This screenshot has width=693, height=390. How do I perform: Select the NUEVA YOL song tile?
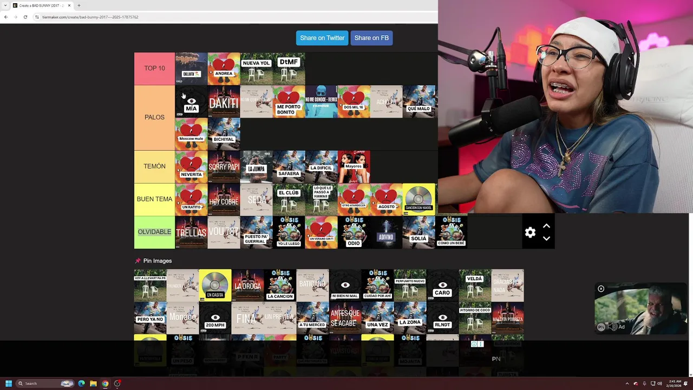pyautogui.click(x=256, y=68)
